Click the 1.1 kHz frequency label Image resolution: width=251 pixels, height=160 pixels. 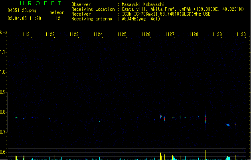pyautogui.click(x=3, y=52)
